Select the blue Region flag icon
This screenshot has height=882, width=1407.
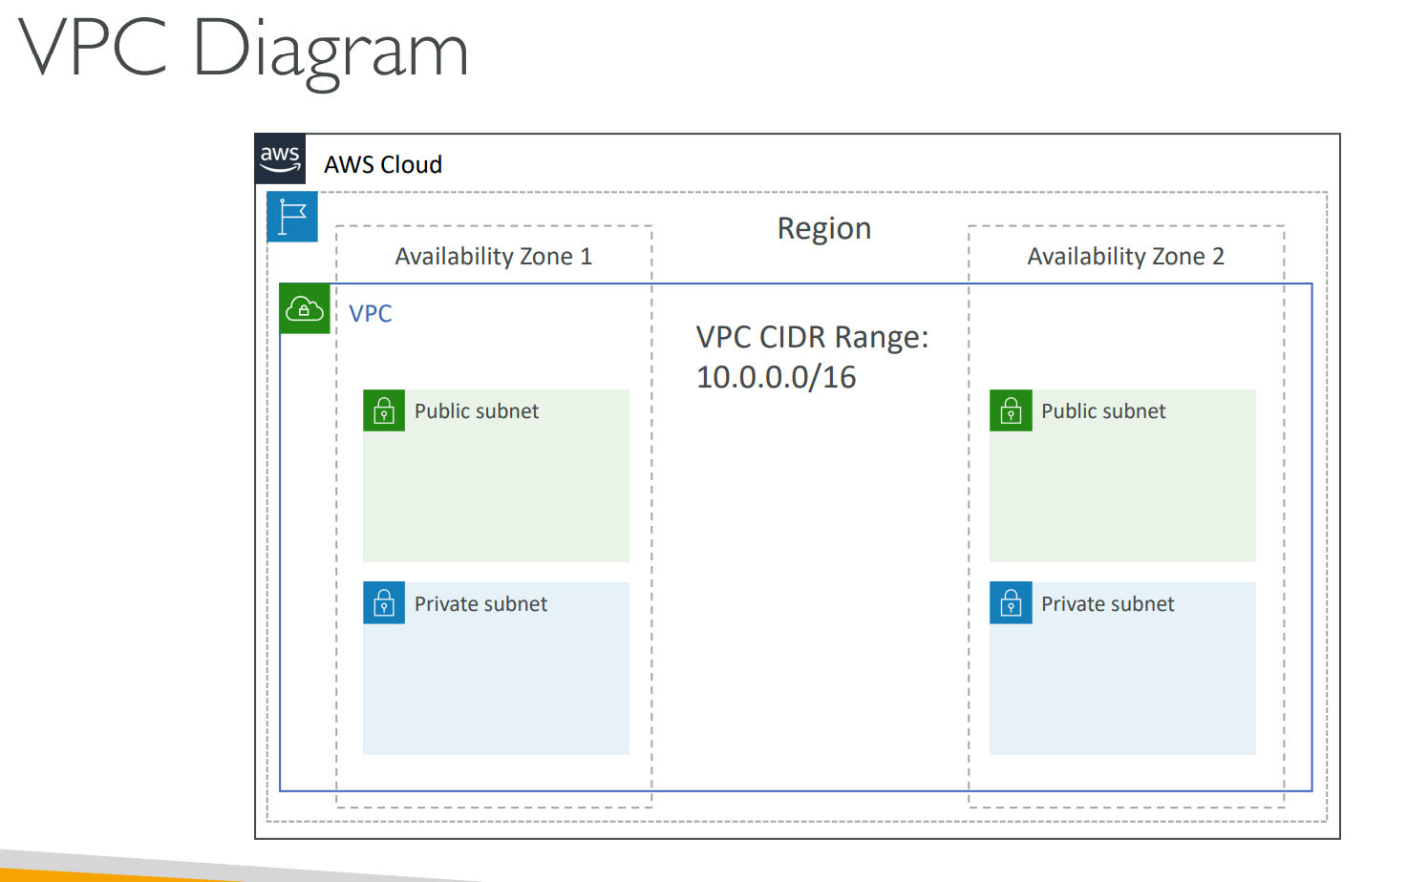[x=292, y=217]
